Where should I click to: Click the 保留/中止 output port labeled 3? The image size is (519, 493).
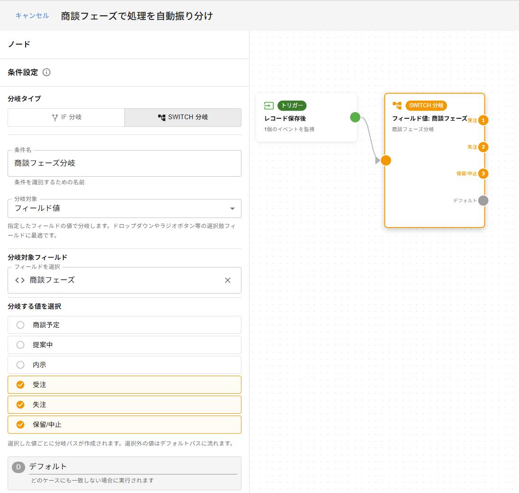pyautogui.click(x=482, y=174)
